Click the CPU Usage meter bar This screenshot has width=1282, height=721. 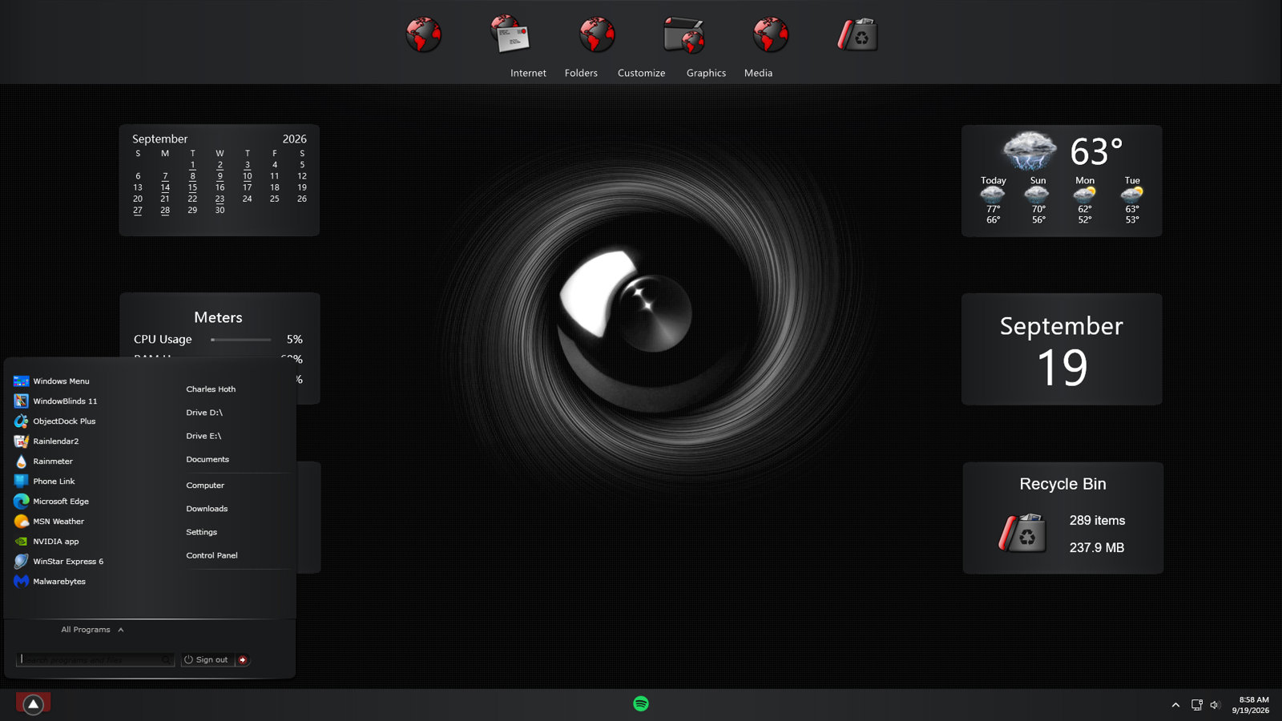pos(240,340)
